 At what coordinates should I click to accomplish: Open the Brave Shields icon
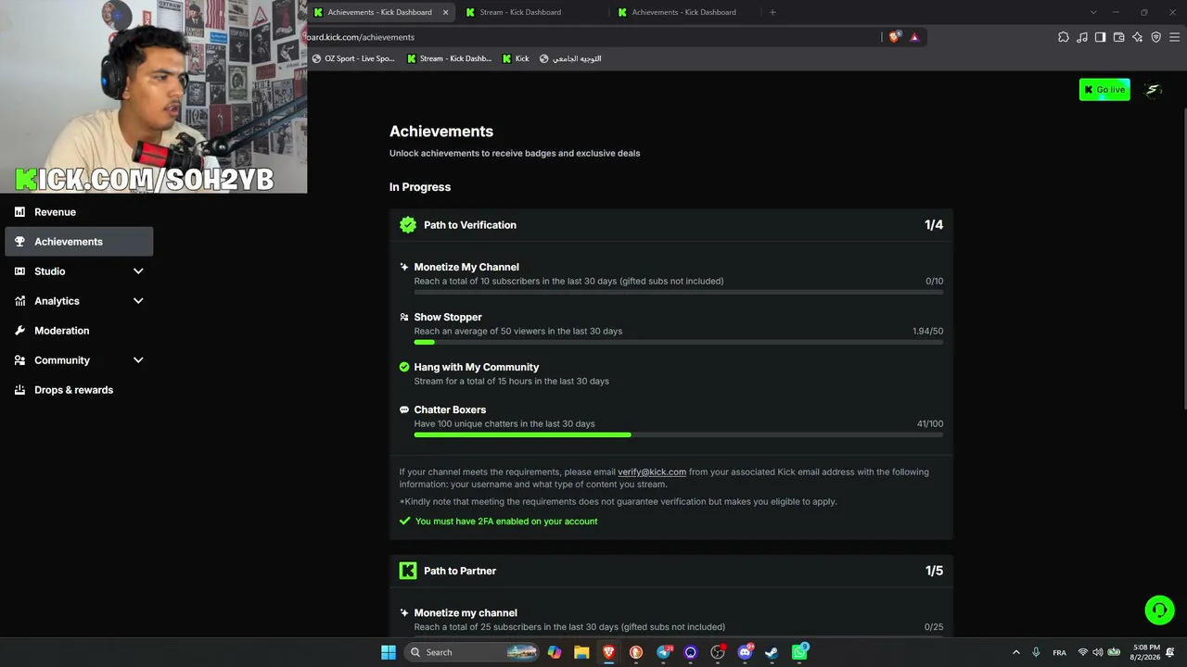894,37
